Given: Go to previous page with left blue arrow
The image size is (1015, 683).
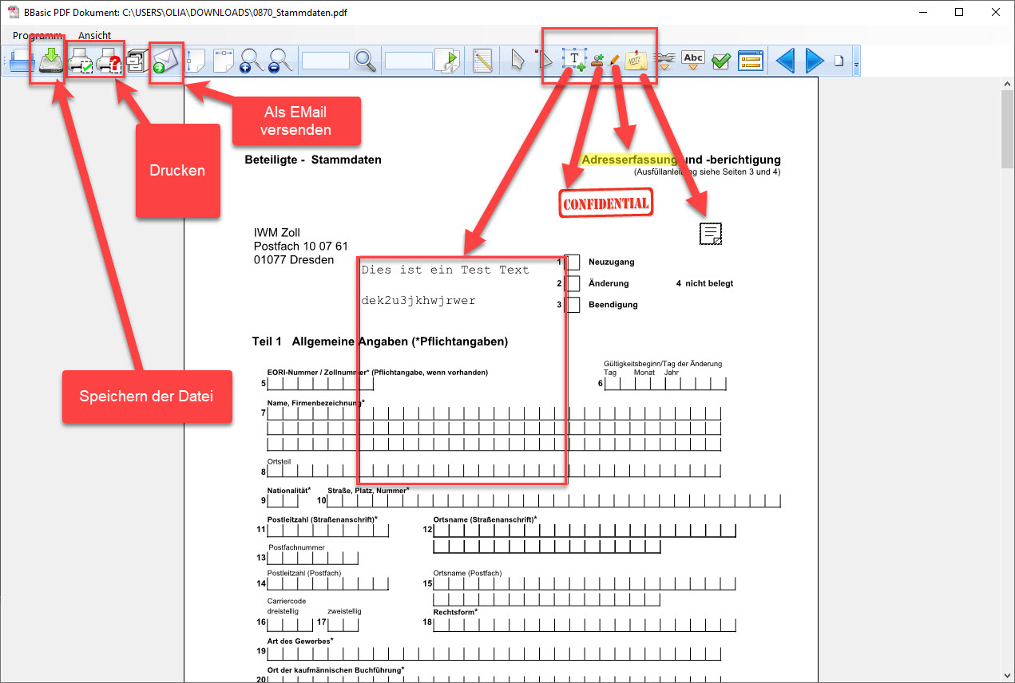Looking at the screenshot, I should pos(786,61).
